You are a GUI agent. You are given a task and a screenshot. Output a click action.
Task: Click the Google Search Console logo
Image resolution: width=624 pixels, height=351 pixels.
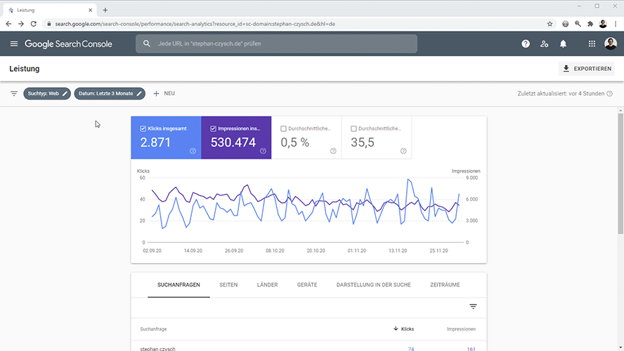tap(68, 44)
